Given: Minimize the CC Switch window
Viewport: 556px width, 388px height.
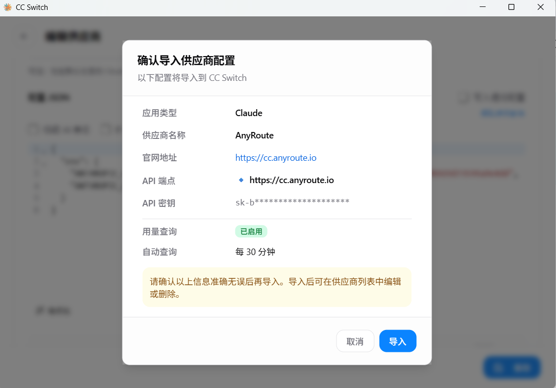Looking at the screenshot, I should [x=483, y=7].
